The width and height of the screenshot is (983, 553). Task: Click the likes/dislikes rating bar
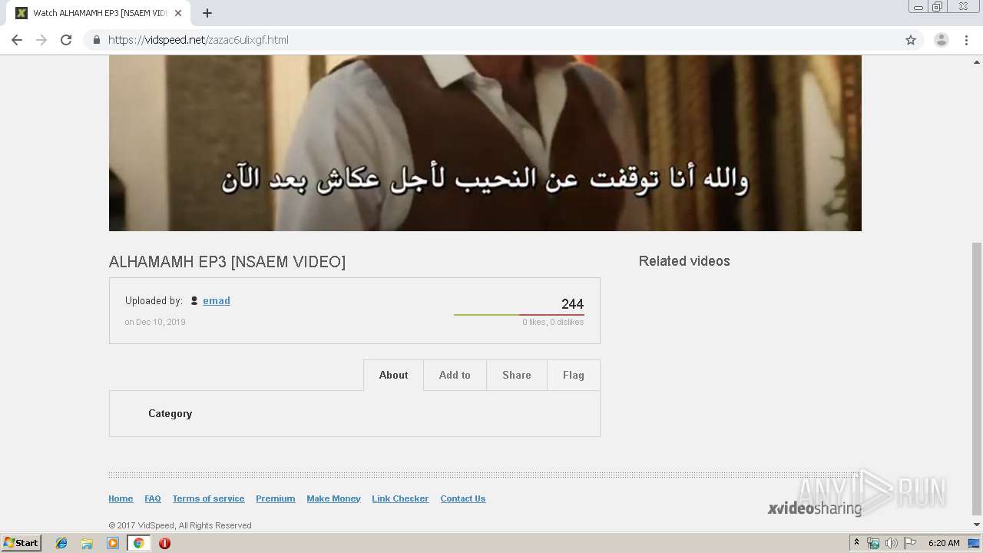[x=518, y=315]
